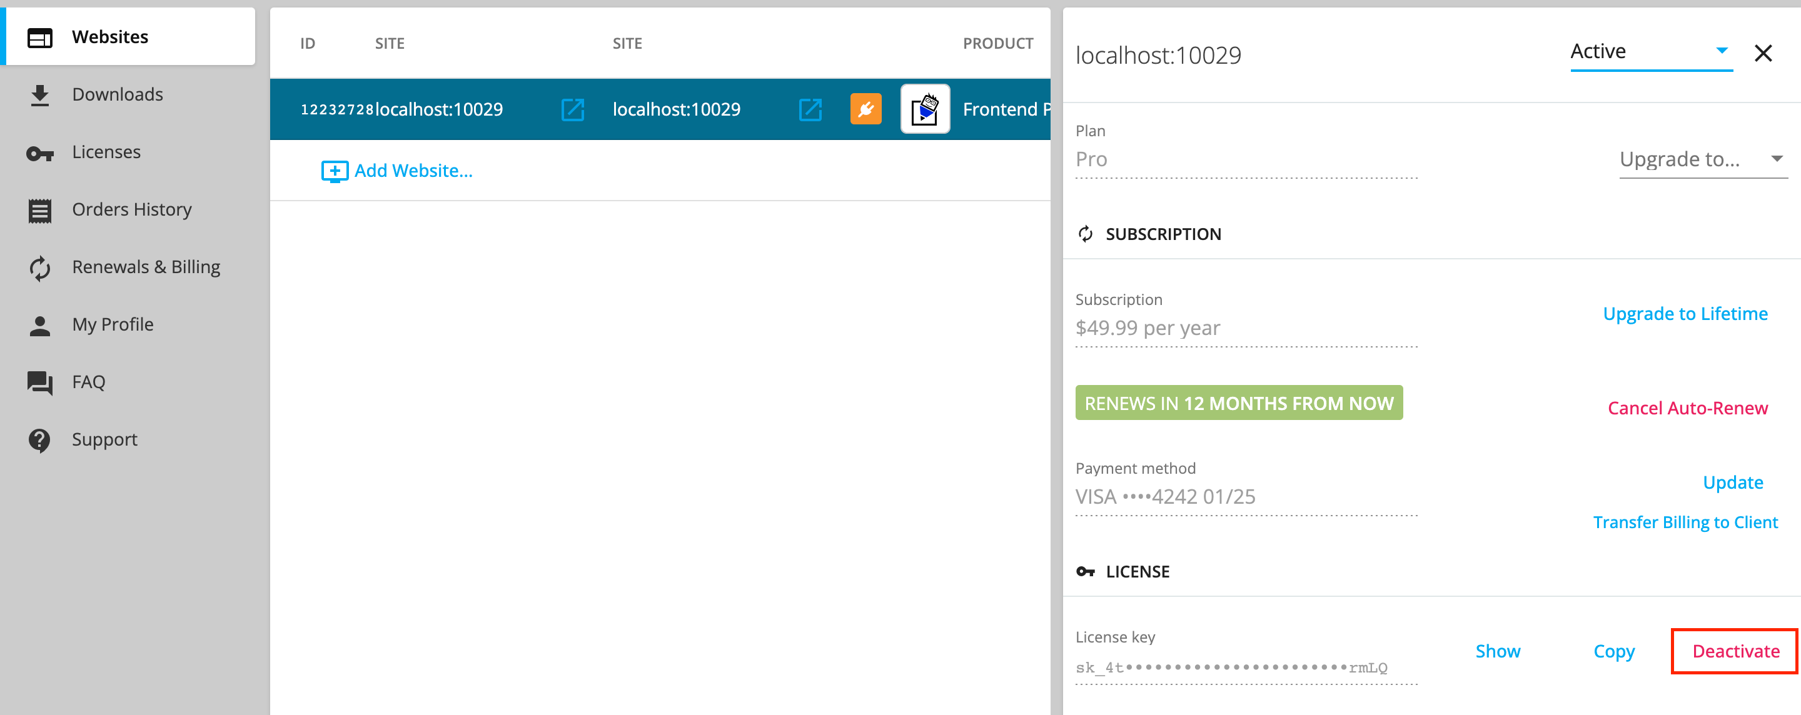Screen dimensions: 1801x715
Task: Click the FAQ sidebar icon
Action: coord(40,381)
